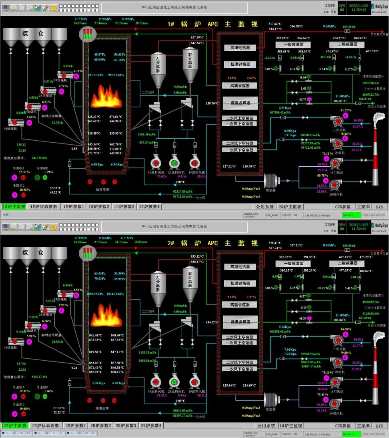Click the 高温过热器 block in 1# boiler view

[240, 48]
